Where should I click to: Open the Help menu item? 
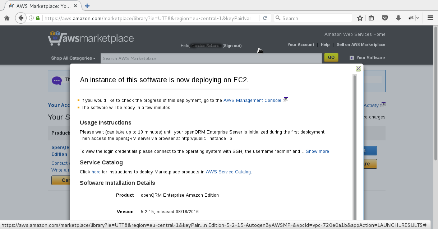pos(325,45)
